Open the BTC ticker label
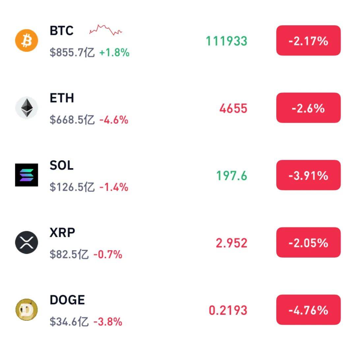Image resolution: width=356 pixels, height=350 pixels. 62,31
